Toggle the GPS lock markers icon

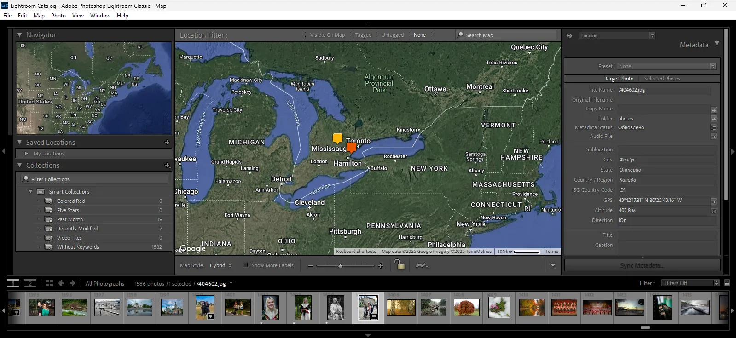pyautogui.click(x=400, y=264)
